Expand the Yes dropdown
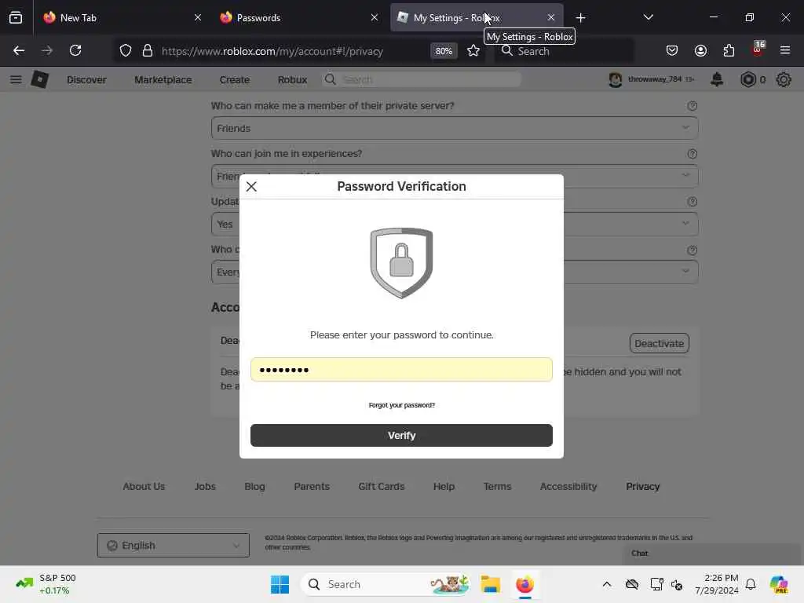The height and width of the screenshot is (603, 804). pyautogui.click(x=455, y=224)
